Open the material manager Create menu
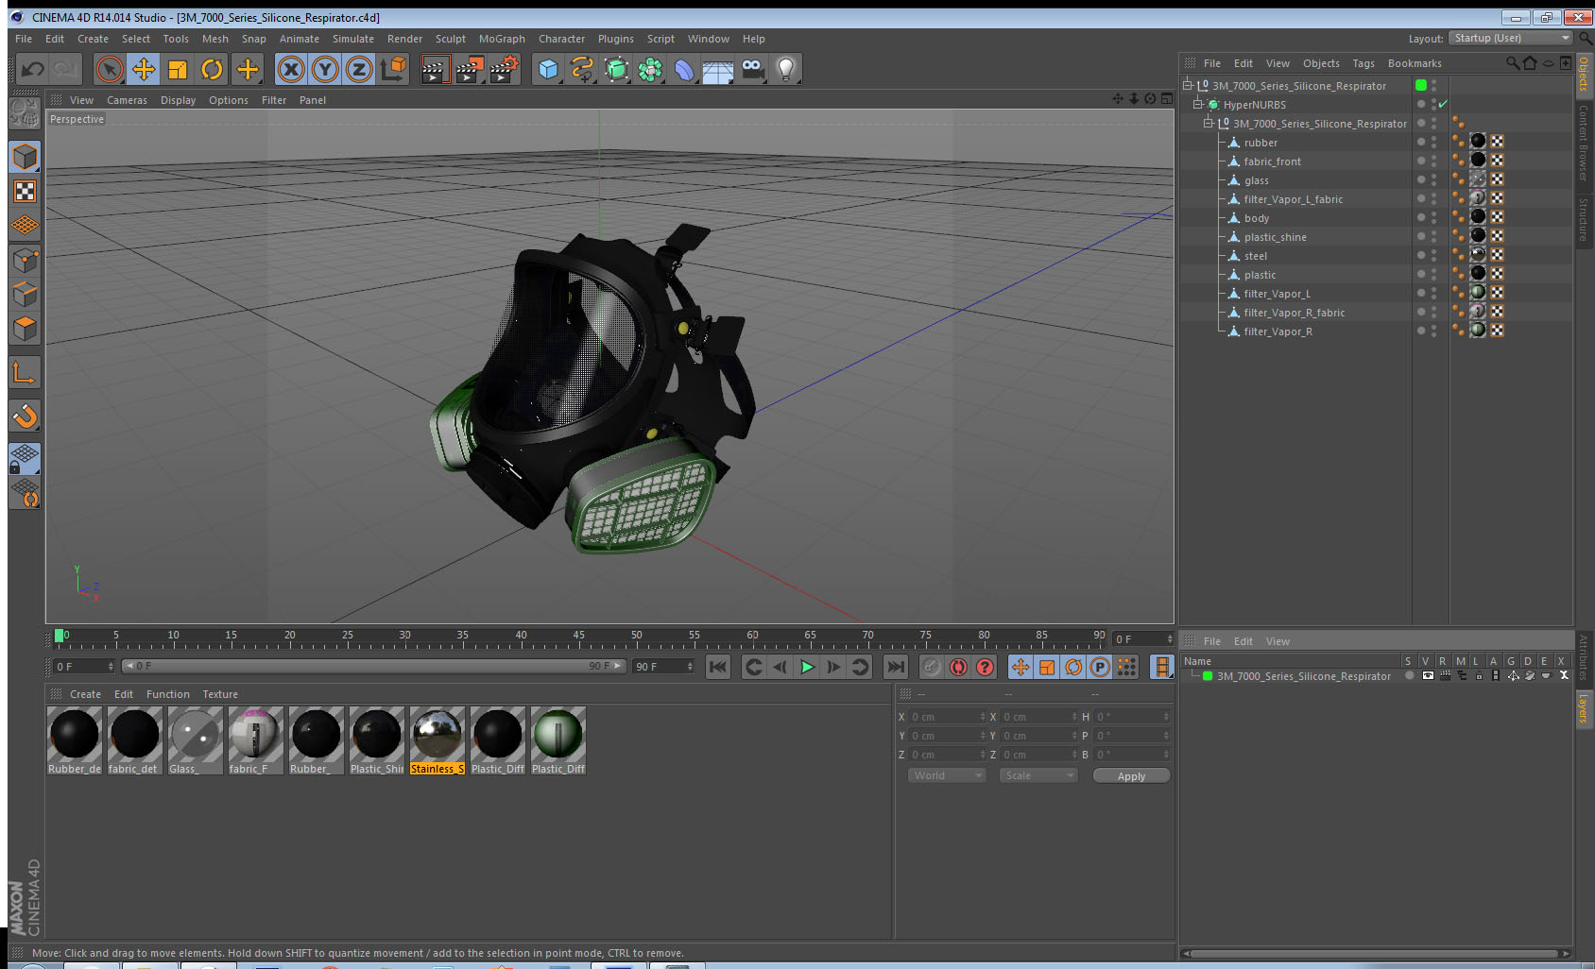Viewport: 1595px width, 969px height. pyautogui.click(x=85, y=694)
